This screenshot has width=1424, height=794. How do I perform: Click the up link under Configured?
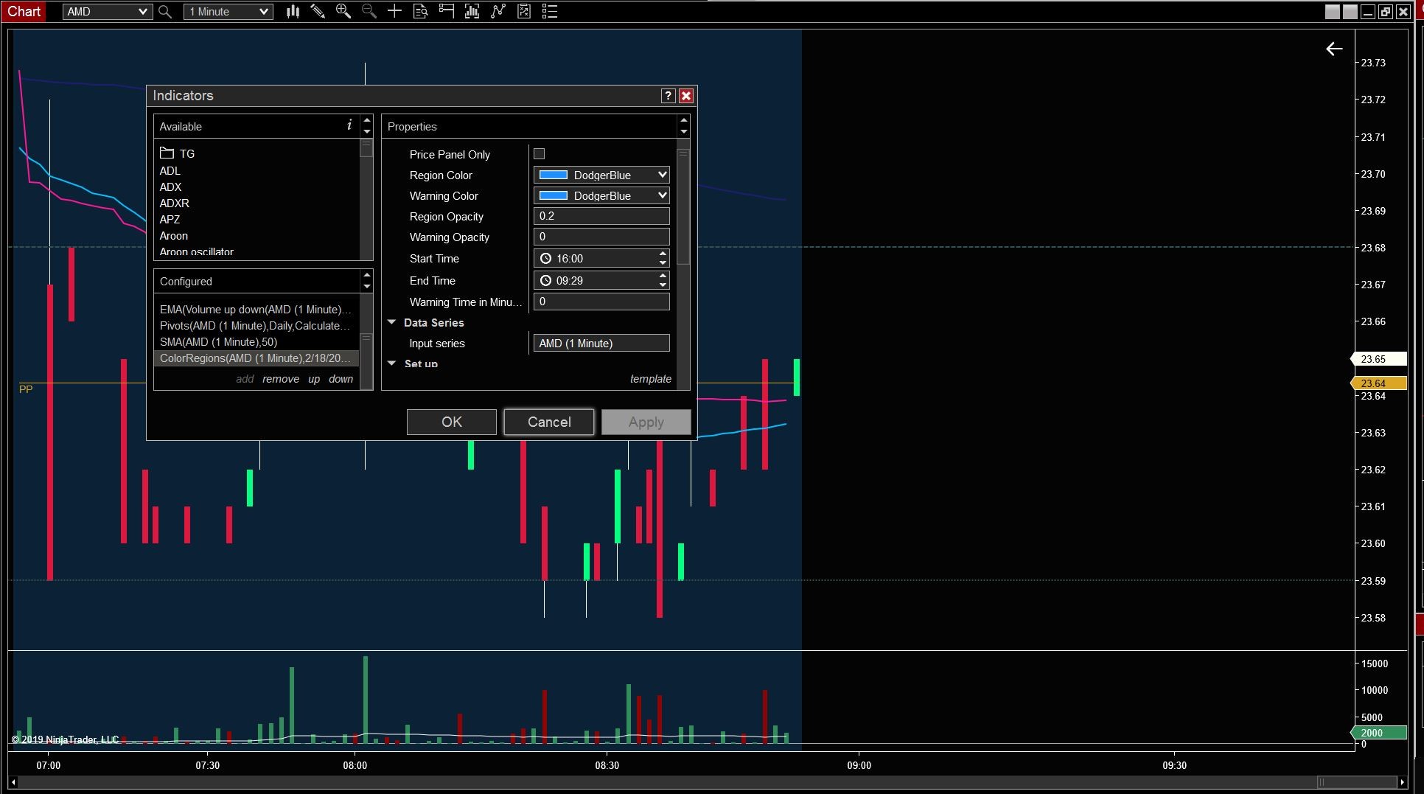[314, 379]
